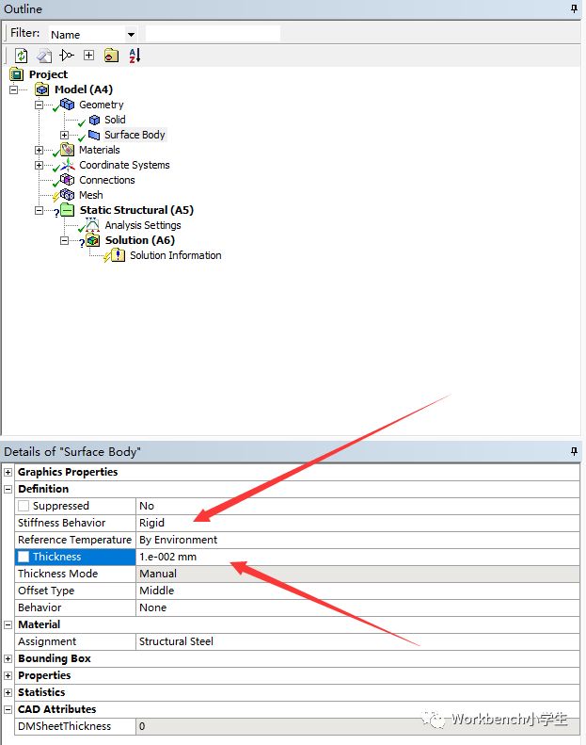
Task: Click the expand-all plus icon in Outline toolbar
Action: point(88,56)
